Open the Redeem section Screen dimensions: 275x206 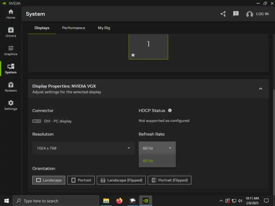pyautogui.click(x=11, y=87)
